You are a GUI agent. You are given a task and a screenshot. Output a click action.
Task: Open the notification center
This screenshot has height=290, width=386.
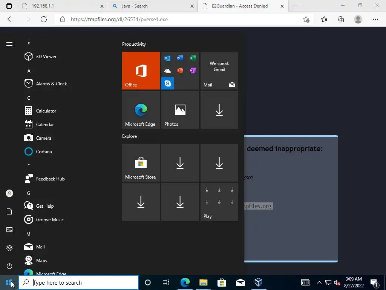374,282
